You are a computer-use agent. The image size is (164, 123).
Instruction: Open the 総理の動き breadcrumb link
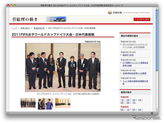[25, 28]
